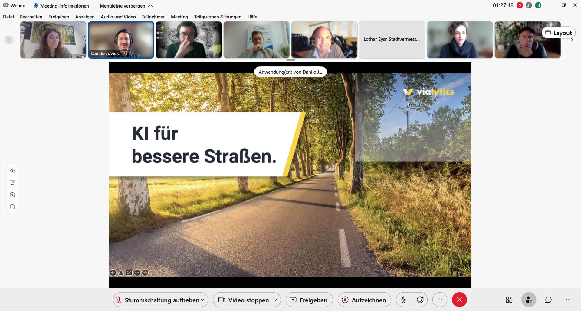Open the Teilnehmer menu
581x311 pixels.
pos(153,17)
